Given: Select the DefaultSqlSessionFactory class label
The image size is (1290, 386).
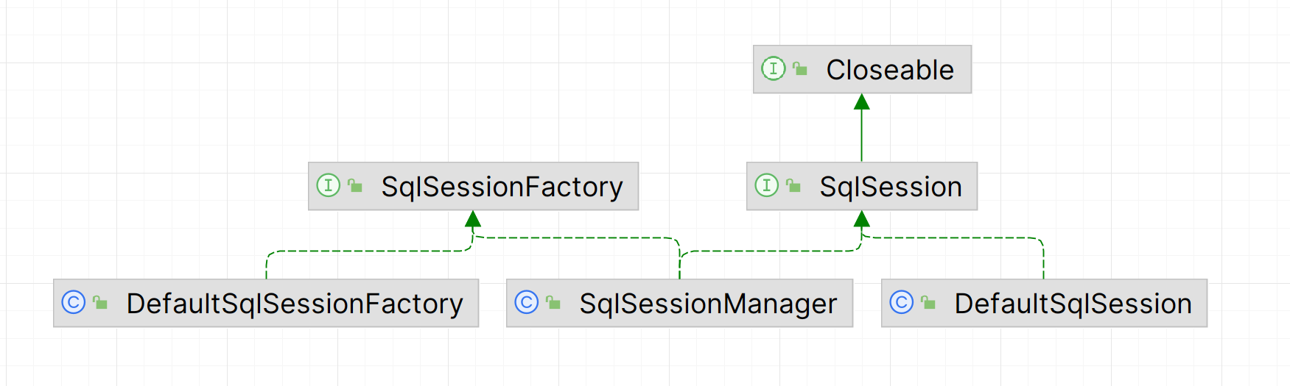Looking at the screenshot, I should pyautogui.click(x=295, y=304).
